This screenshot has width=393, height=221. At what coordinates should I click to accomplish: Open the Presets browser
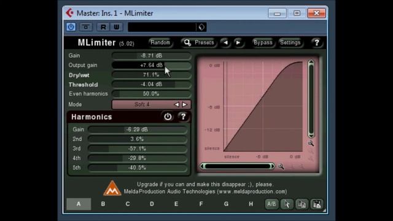pyautogui.click(x=199, y=42)
